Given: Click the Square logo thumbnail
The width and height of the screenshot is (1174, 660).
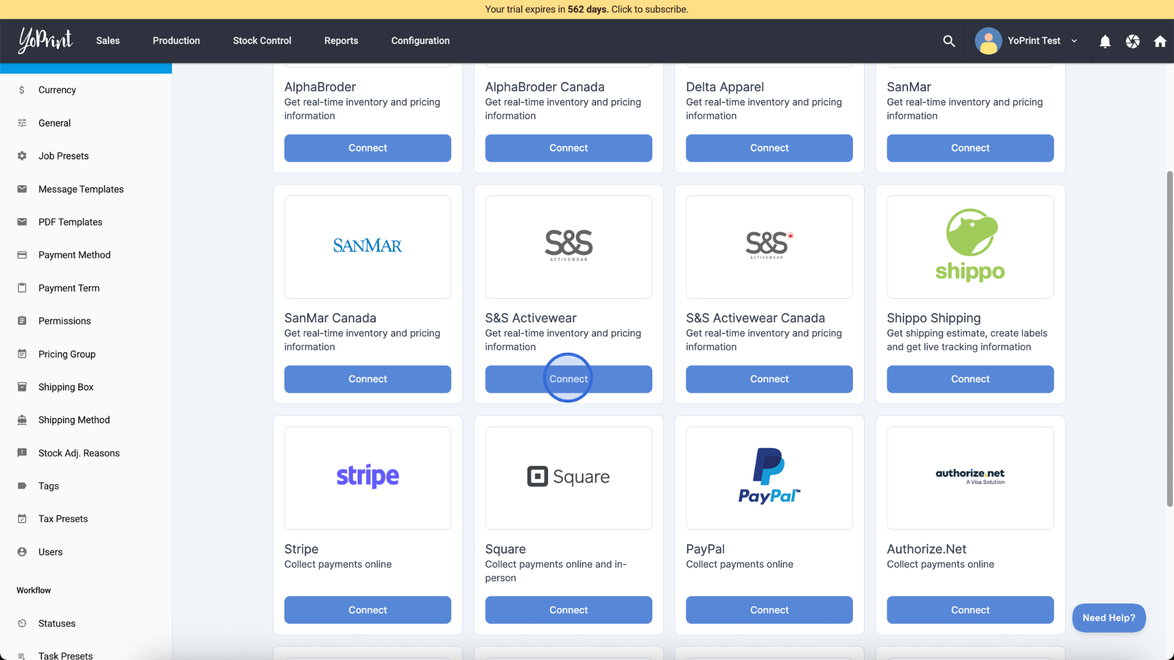Looking at the screenshot, I should click(569, 478).
